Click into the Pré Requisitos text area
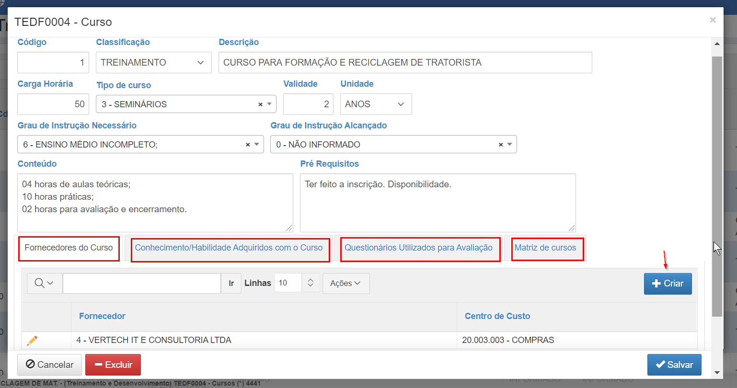Viewport: 737px width, 388px height. (x=438, y=203)
